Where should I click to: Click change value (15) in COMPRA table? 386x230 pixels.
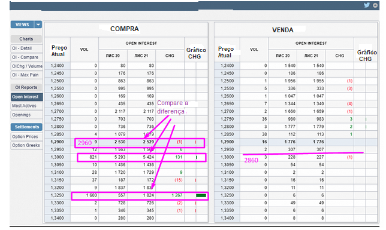[x=179, y=180]
